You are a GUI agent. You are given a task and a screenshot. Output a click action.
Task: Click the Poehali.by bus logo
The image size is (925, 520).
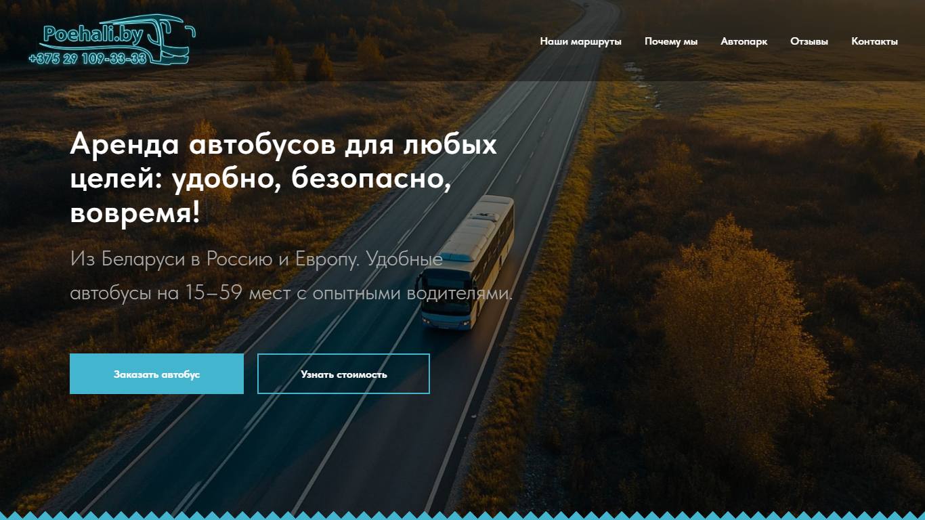point(112,41)
